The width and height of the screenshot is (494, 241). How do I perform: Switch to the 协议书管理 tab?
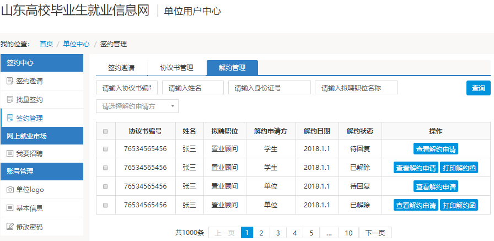click(177, 68)
